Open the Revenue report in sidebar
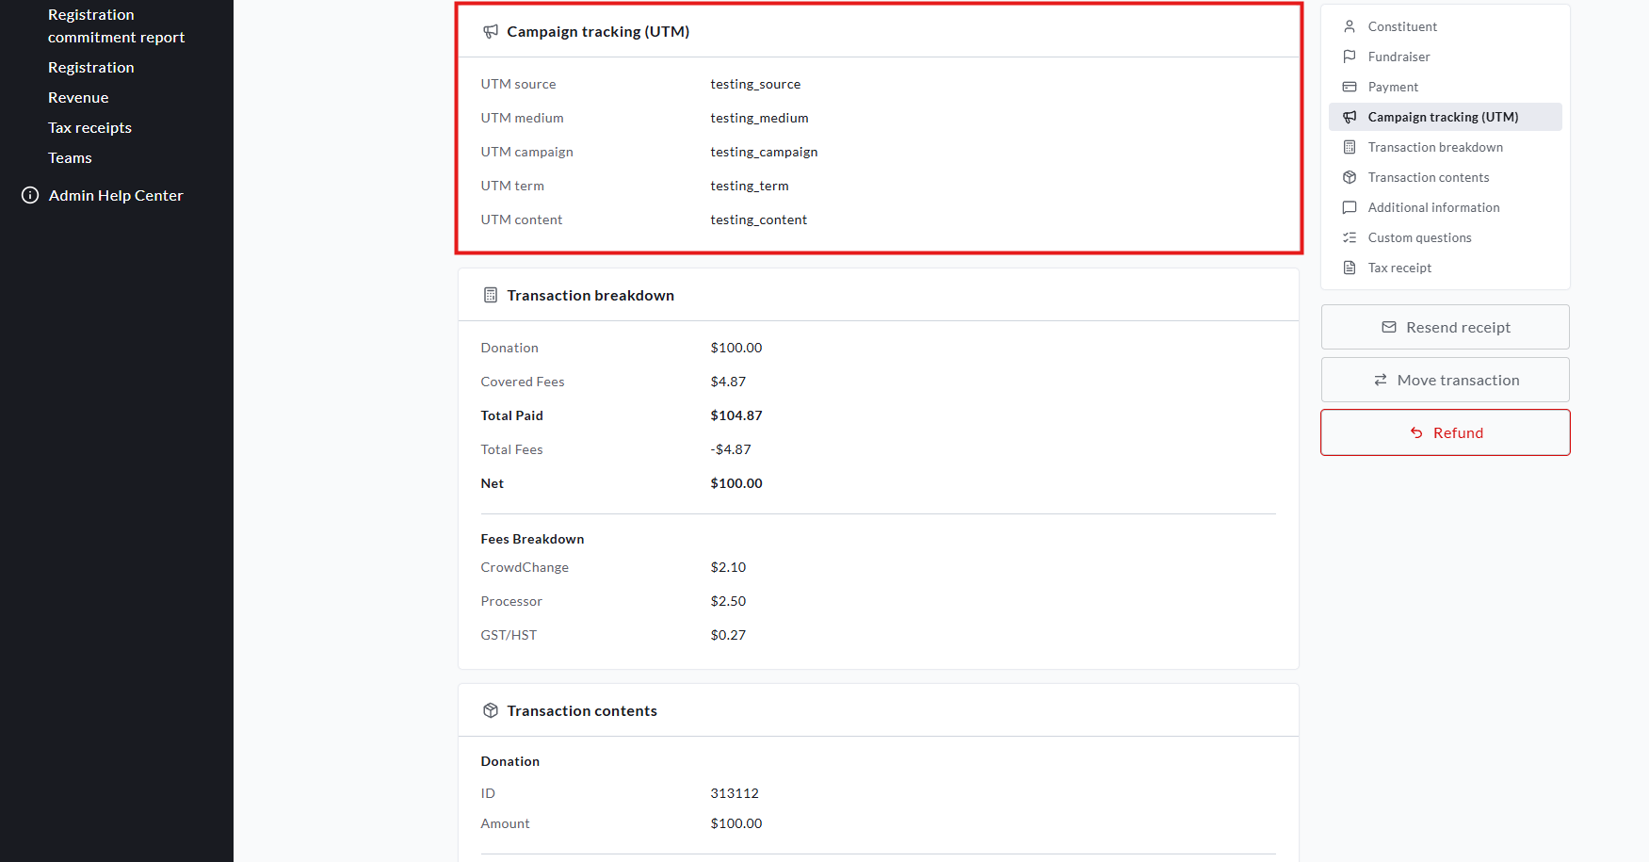This screenshot has height=862, width=1649. coord(78,97)
